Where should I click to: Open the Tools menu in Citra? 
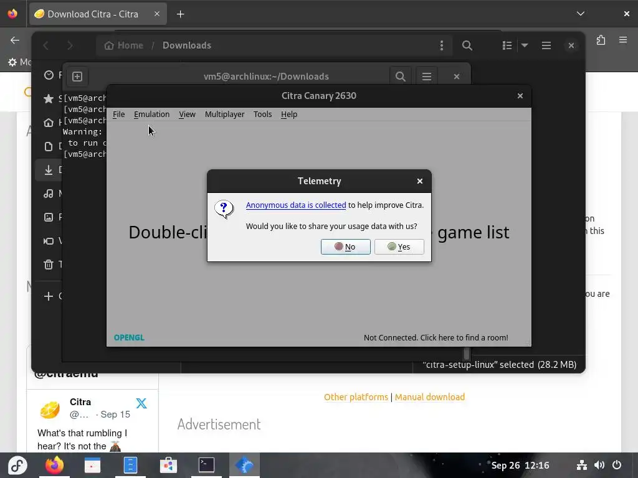[262, 115]
